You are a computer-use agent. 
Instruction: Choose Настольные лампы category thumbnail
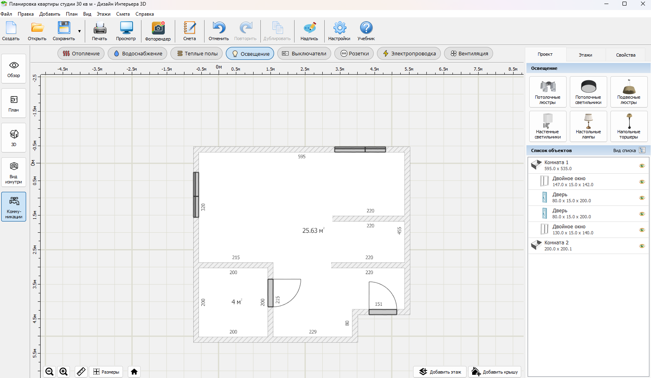(x=588, y=126)
